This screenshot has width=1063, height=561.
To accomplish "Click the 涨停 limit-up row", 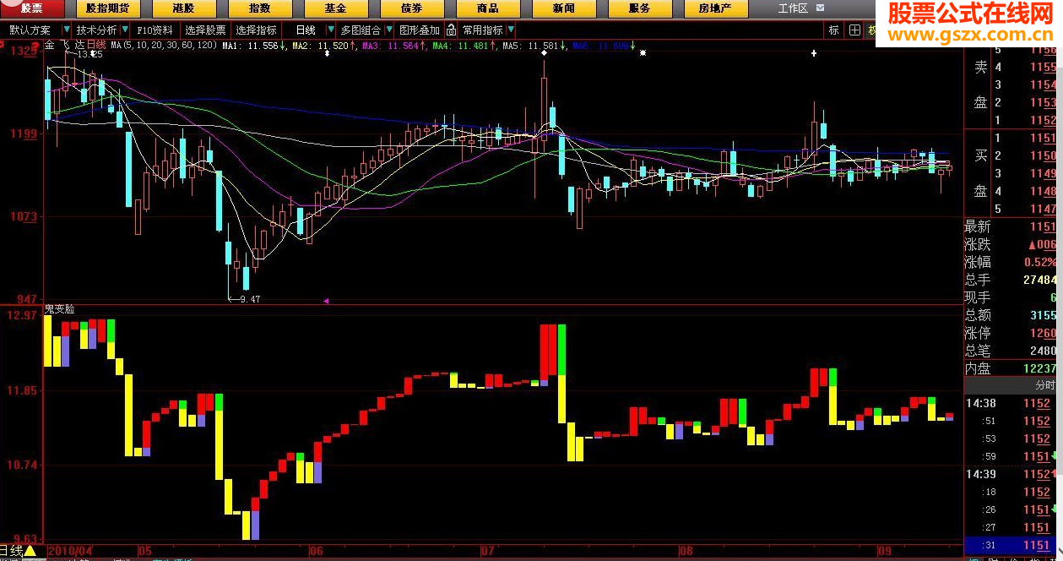I will [1011, 333].
